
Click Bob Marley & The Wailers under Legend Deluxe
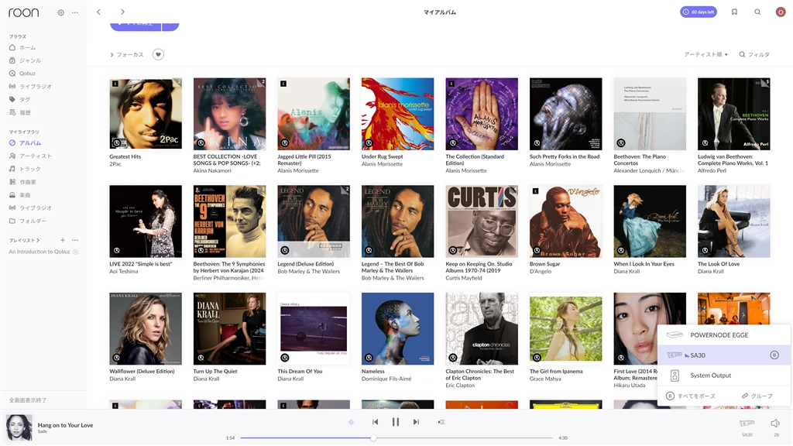308,272
